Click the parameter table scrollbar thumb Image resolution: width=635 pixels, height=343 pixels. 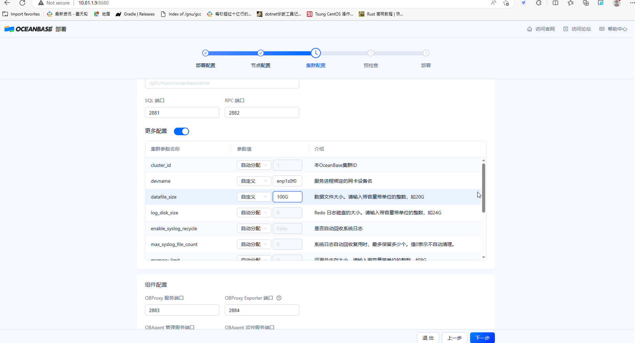(x=483, y=188)
